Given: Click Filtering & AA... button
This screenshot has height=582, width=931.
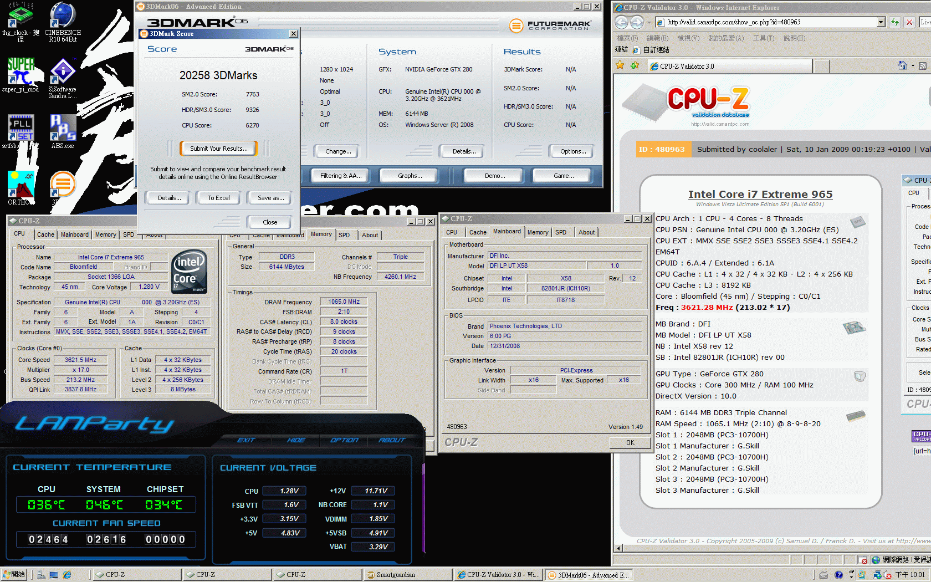Looking at the screenshot, I should 341,176.
